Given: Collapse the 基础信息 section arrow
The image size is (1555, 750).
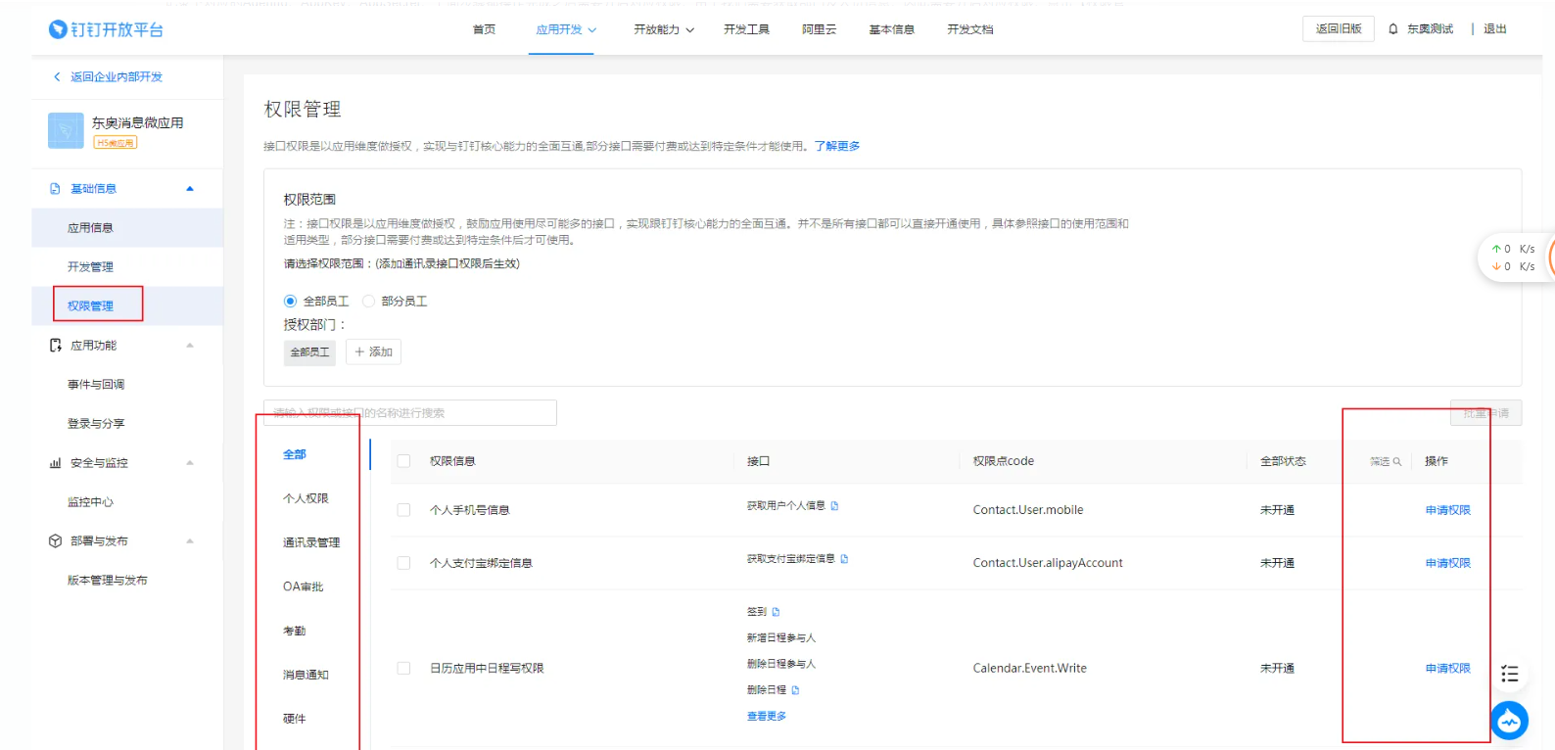Looking at the screenshot, I should point(190,189).
